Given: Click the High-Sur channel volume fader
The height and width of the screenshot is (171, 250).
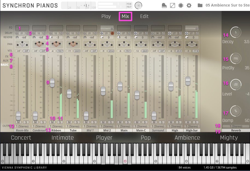Looking at the screenshot, I should point(188,81).
